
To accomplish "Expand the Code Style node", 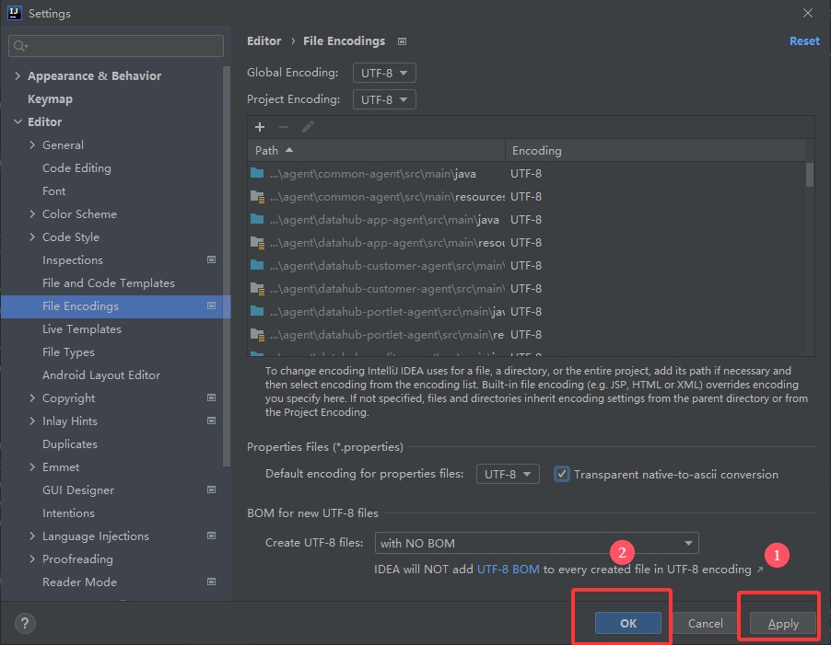I will pos(32,237).
